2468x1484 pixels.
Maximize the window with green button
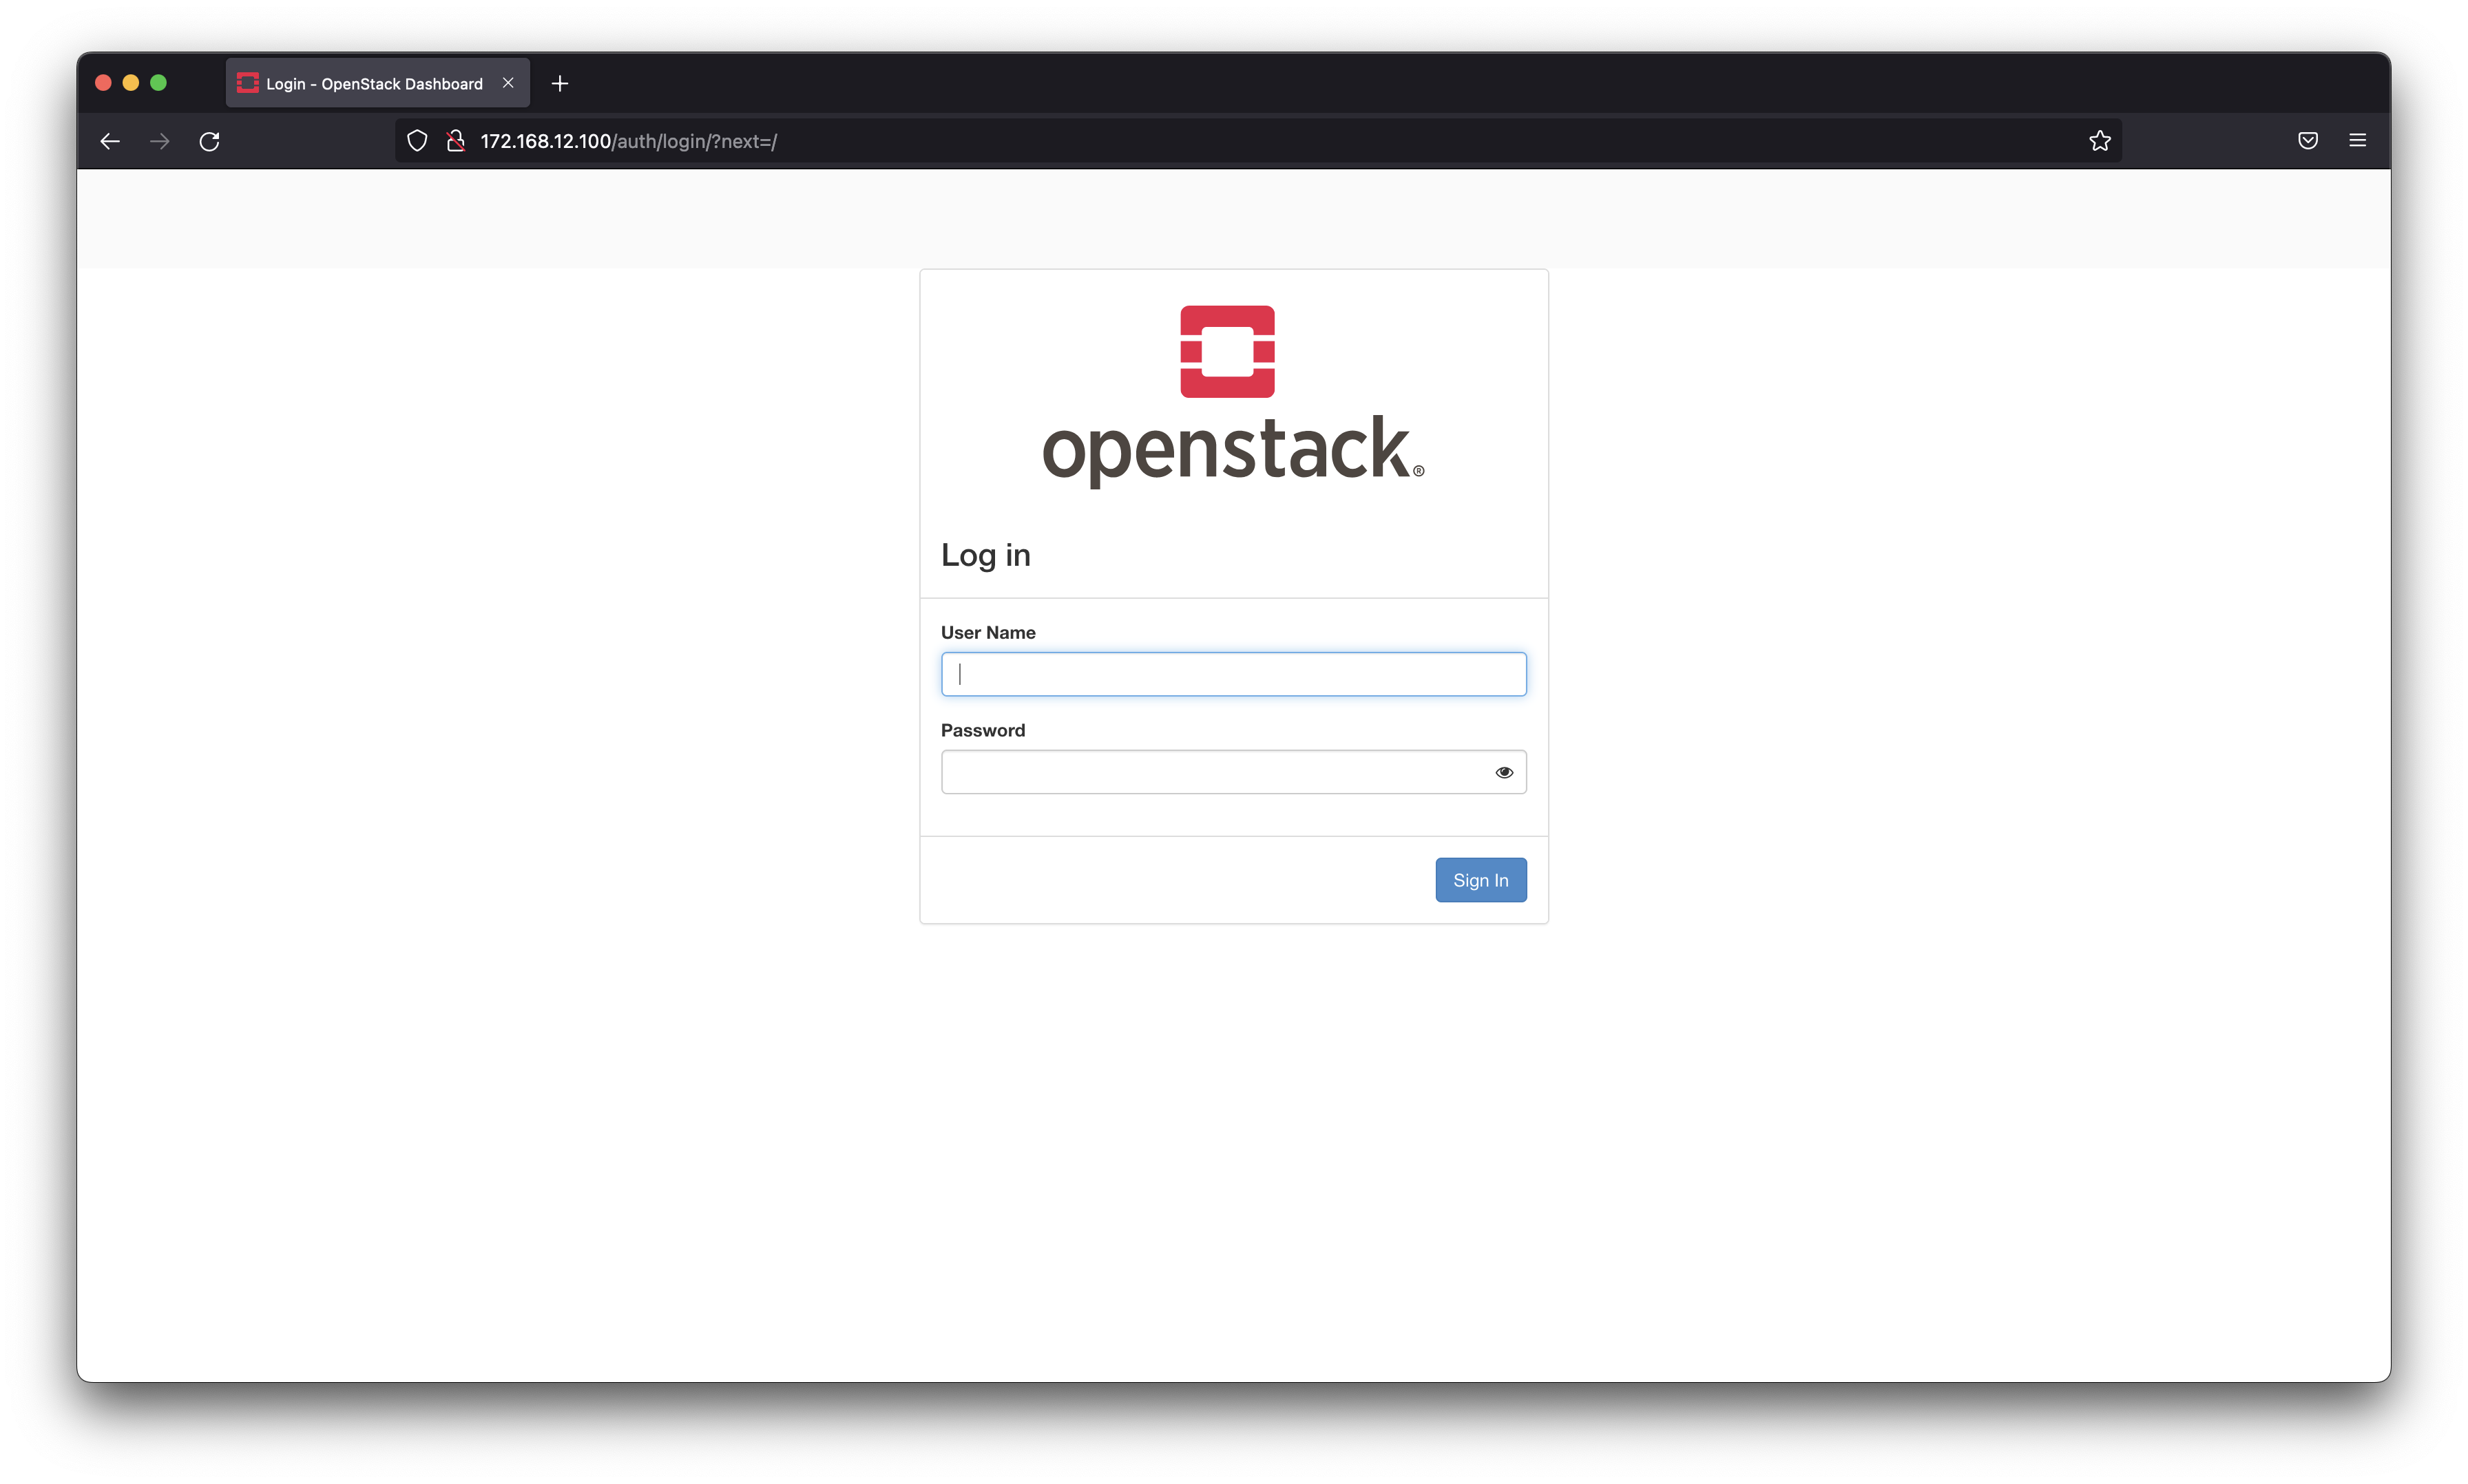[x=158, y=83]
